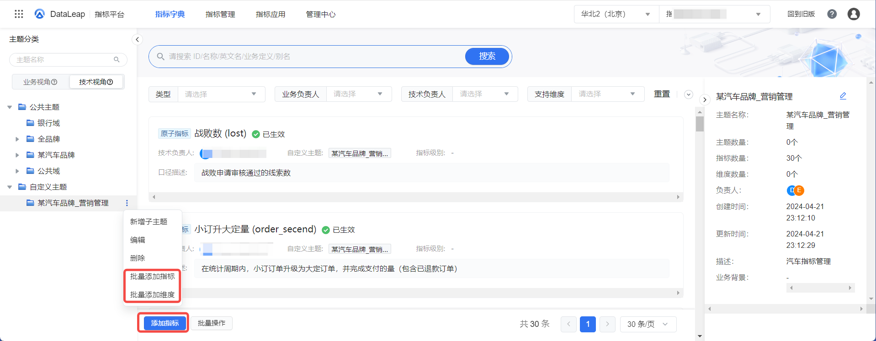Open the 技术负责人 filter dropdown
Viewport: 876px width, 341px height.
[485, 94]
